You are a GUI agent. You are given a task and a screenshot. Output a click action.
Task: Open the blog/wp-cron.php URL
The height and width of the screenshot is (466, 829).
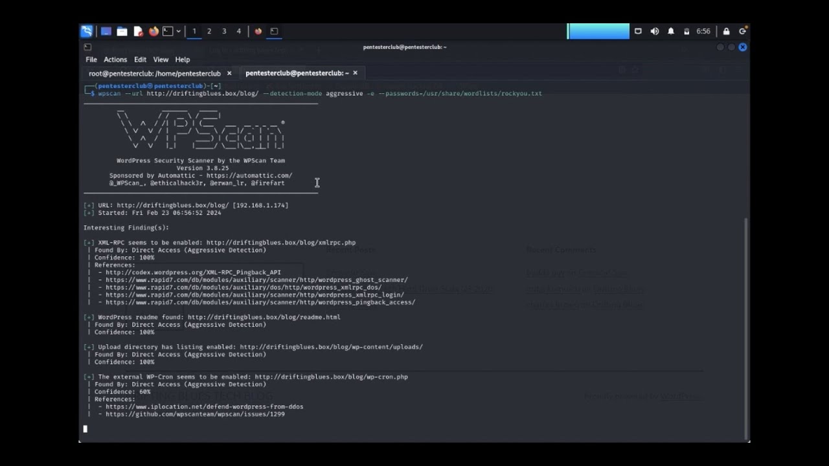click(x=331, y=377)
